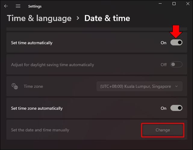The width and height of the screenshot is (193, 150).
Task: Click the Date & time page heading
Action: point(107,18)
